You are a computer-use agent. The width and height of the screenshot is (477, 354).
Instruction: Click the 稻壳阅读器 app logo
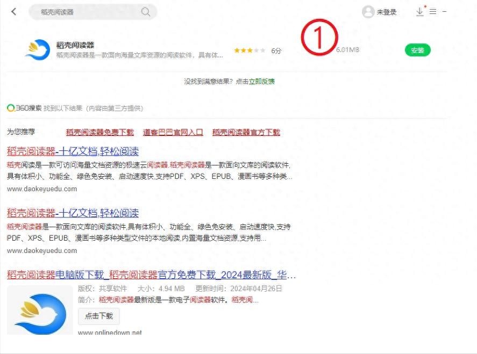38,49
